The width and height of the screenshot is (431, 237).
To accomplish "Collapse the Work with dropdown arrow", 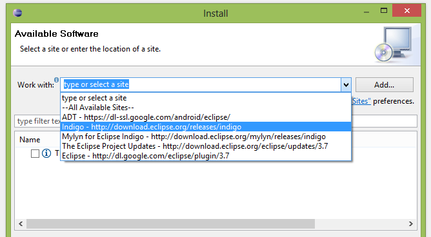I will coord(346,85).
